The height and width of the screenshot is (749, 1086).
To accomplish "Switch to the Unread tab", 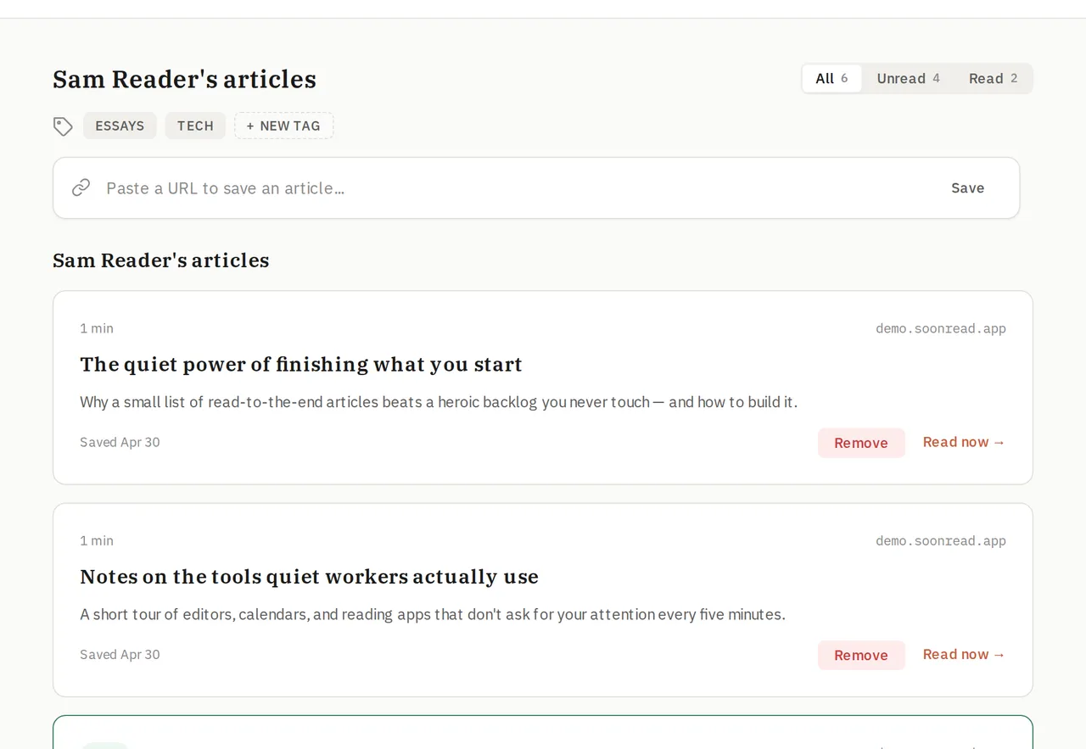I will tap(908, 78).
